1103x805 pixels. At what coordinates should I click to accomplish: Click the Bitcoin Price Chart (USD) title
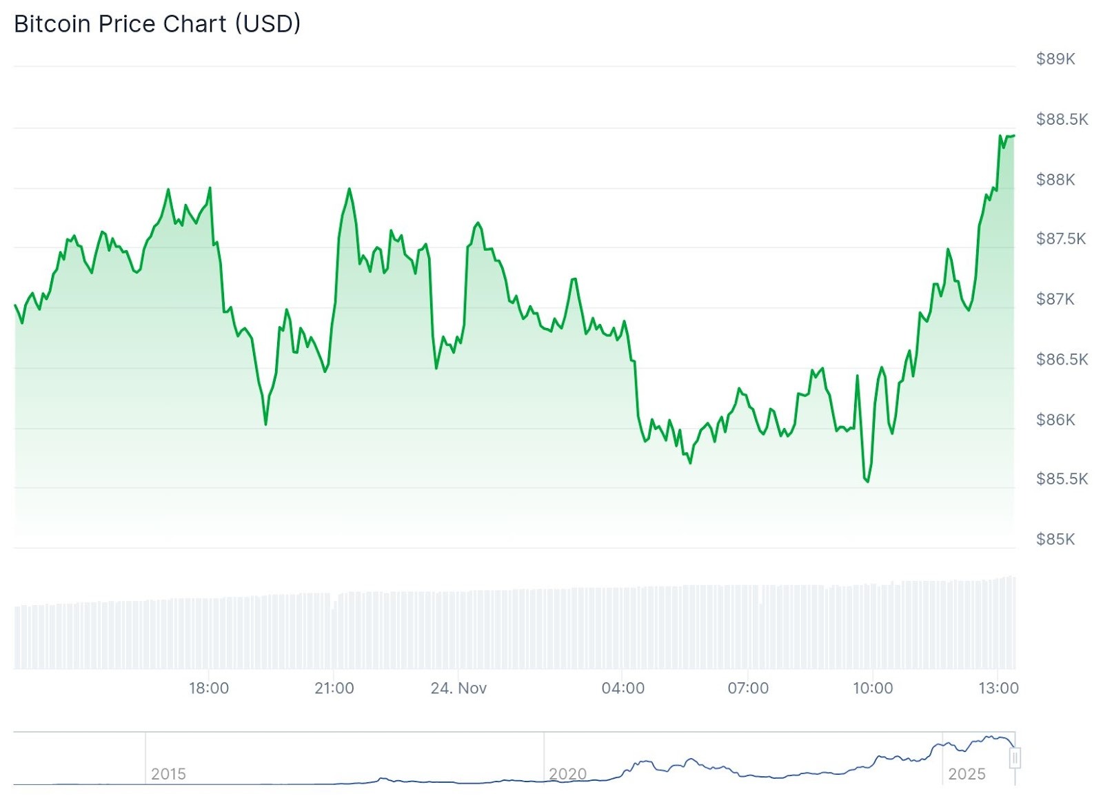[x=157, y=24]
